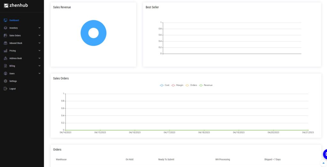Expand the Address Book chevron
The image size is (327, 167).
(39, 58)
